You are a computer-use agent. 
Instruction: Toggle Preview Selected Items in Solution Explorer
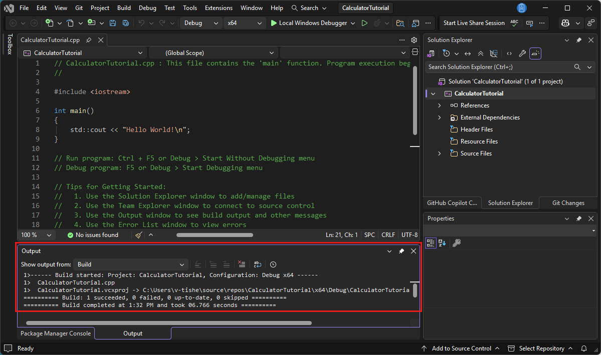[x=535, y=53]
